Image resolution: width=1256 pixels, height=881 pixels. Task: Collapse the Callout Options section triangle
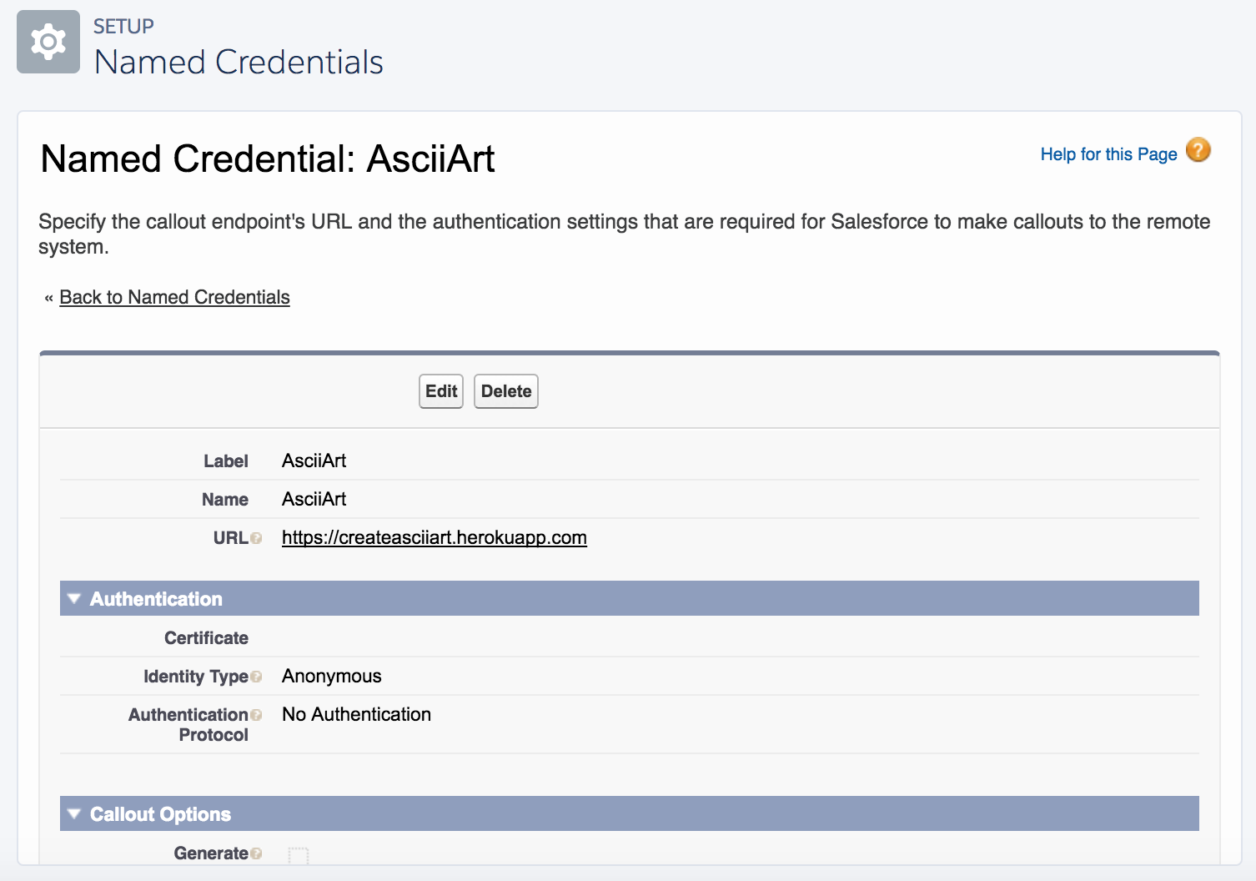click(74, 814)
